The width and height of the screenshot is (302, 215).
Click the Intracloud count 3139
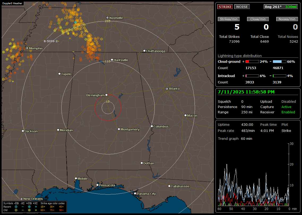[x=277, y=82]
